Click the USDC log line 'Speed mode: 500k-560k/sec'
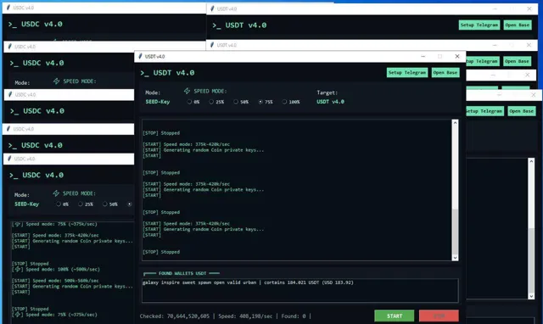 [x=65, y=281]
